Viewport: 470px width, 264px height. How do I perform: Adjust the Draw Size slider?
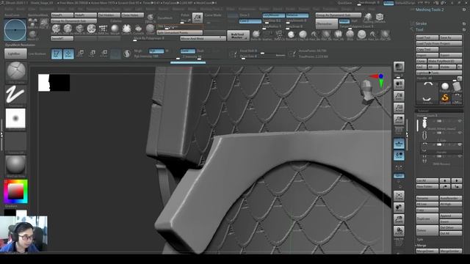click(262, 56)
